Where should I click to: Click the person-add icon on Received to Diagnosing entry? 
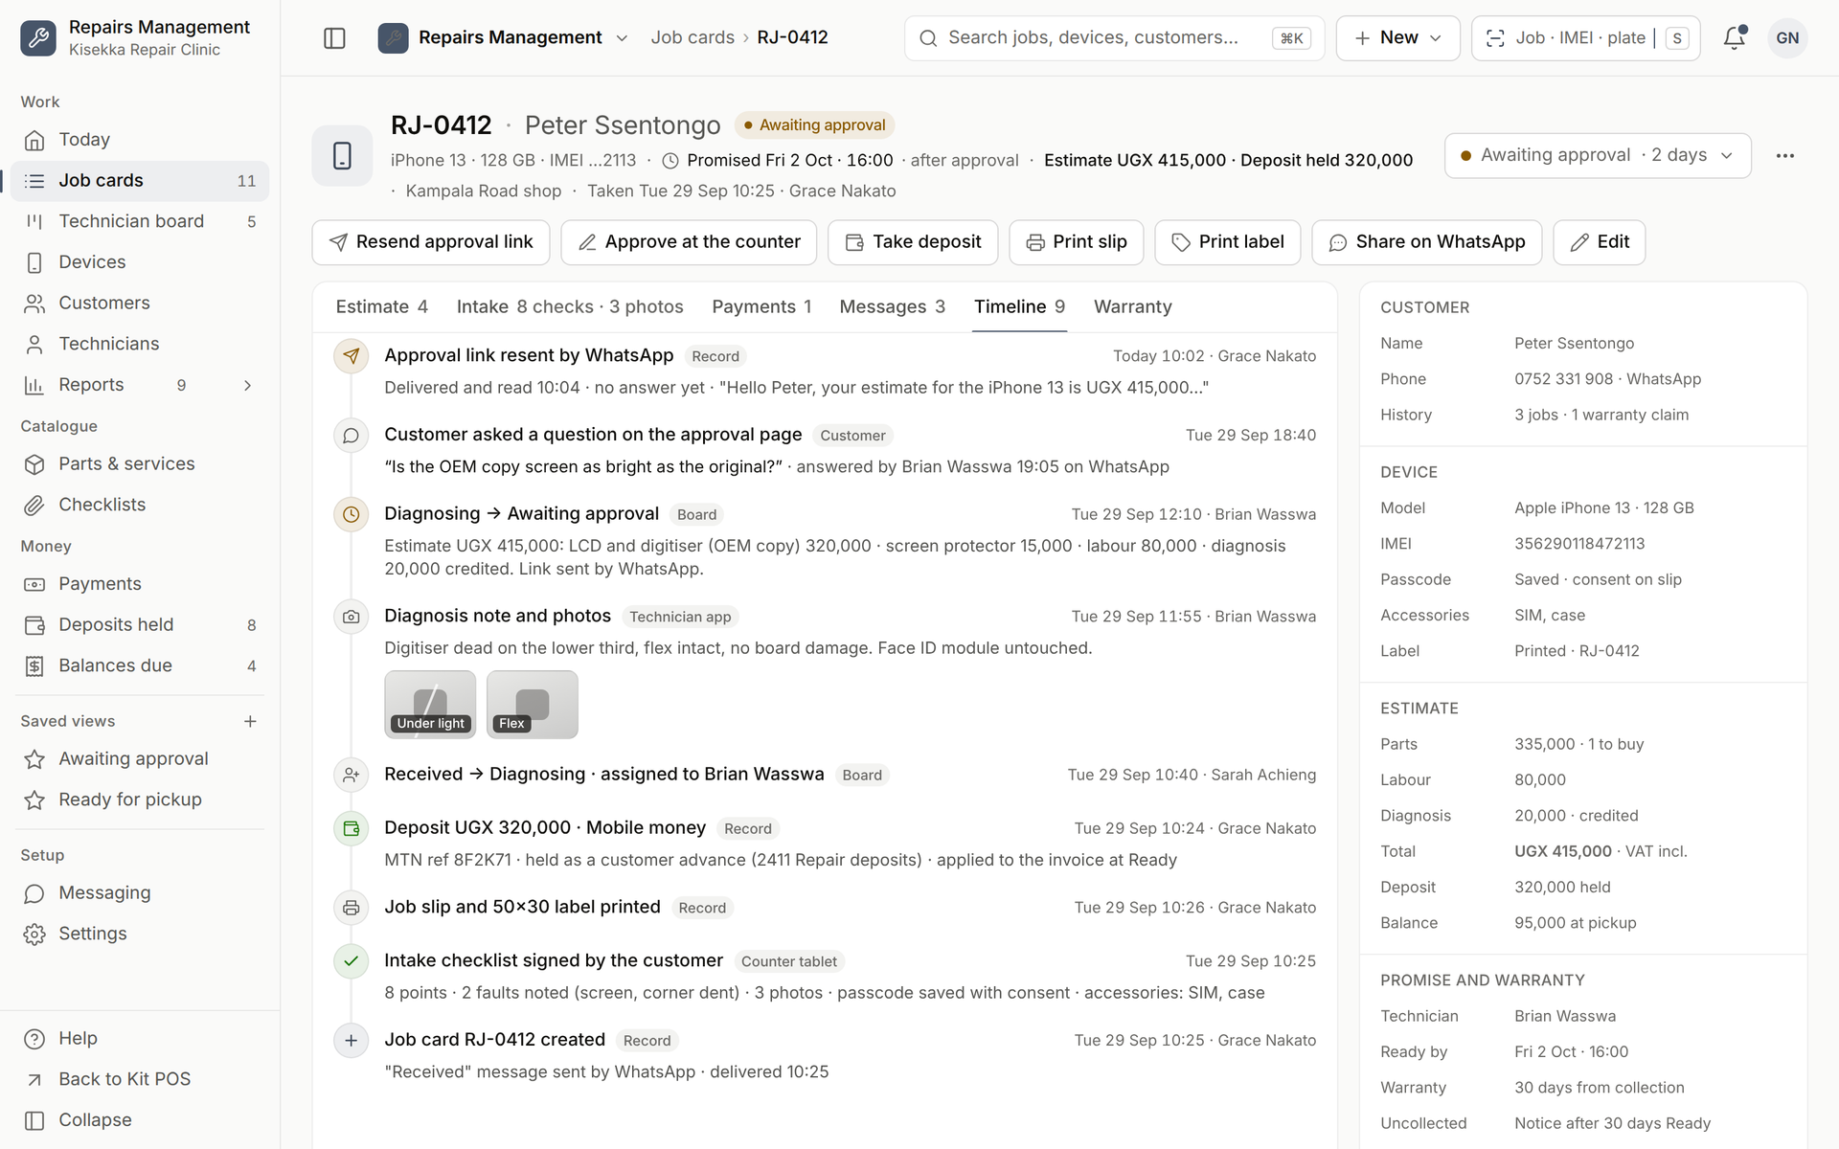(x=352, y=775)
